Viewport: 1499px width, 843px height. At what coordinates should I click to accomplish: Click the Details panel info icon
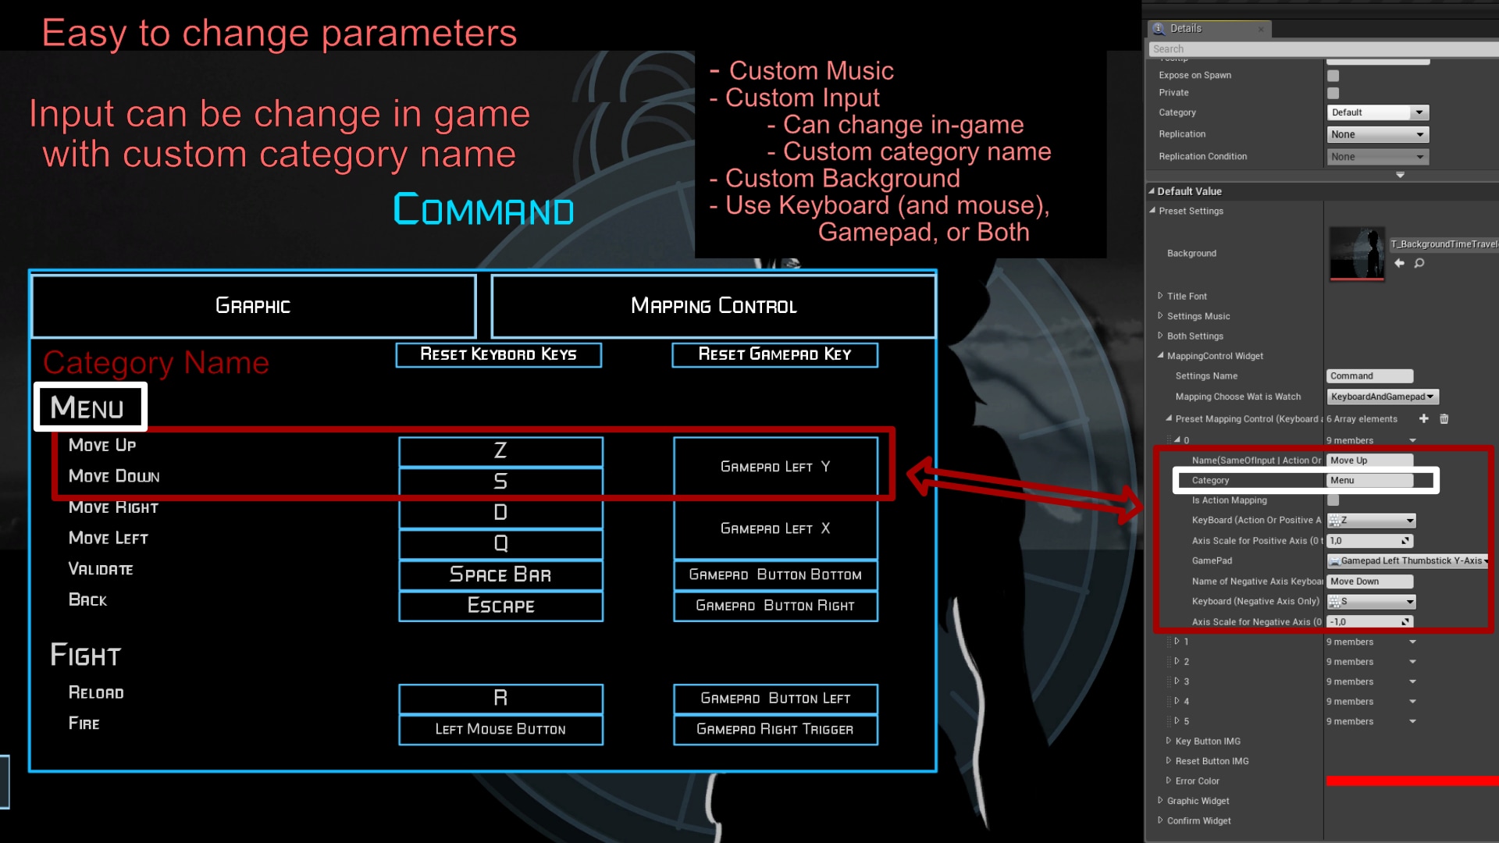tap(1158, 28)
